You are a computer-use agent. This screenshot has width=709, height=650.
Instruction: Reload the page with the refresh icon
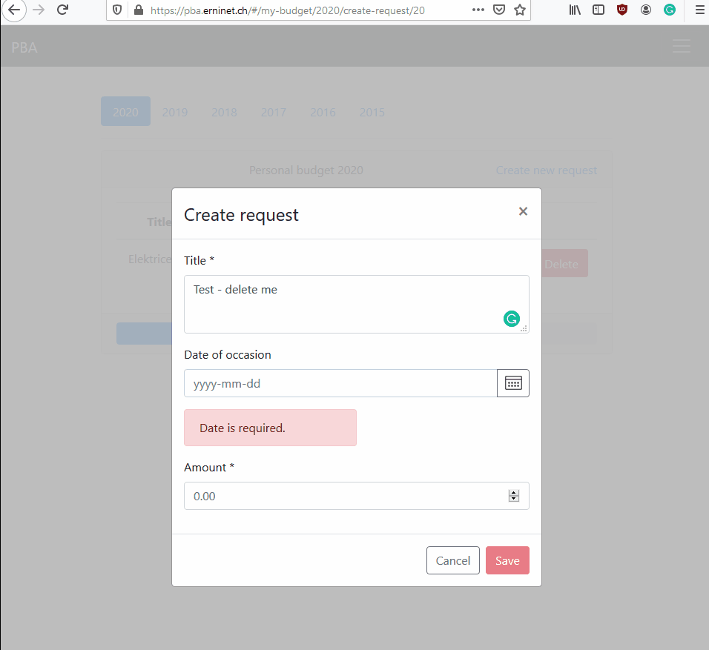pos(63,10)
